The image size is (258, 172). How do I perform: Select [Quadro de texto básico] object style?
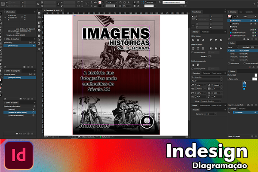click(x=20, y=116)
